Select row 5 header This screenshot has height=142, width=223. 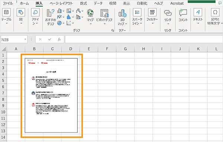point(3,80)
